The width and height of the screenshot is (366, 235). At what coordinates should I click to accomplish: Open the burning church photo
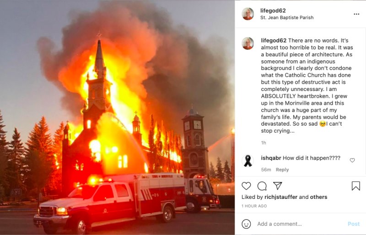(x=117, y=117)
